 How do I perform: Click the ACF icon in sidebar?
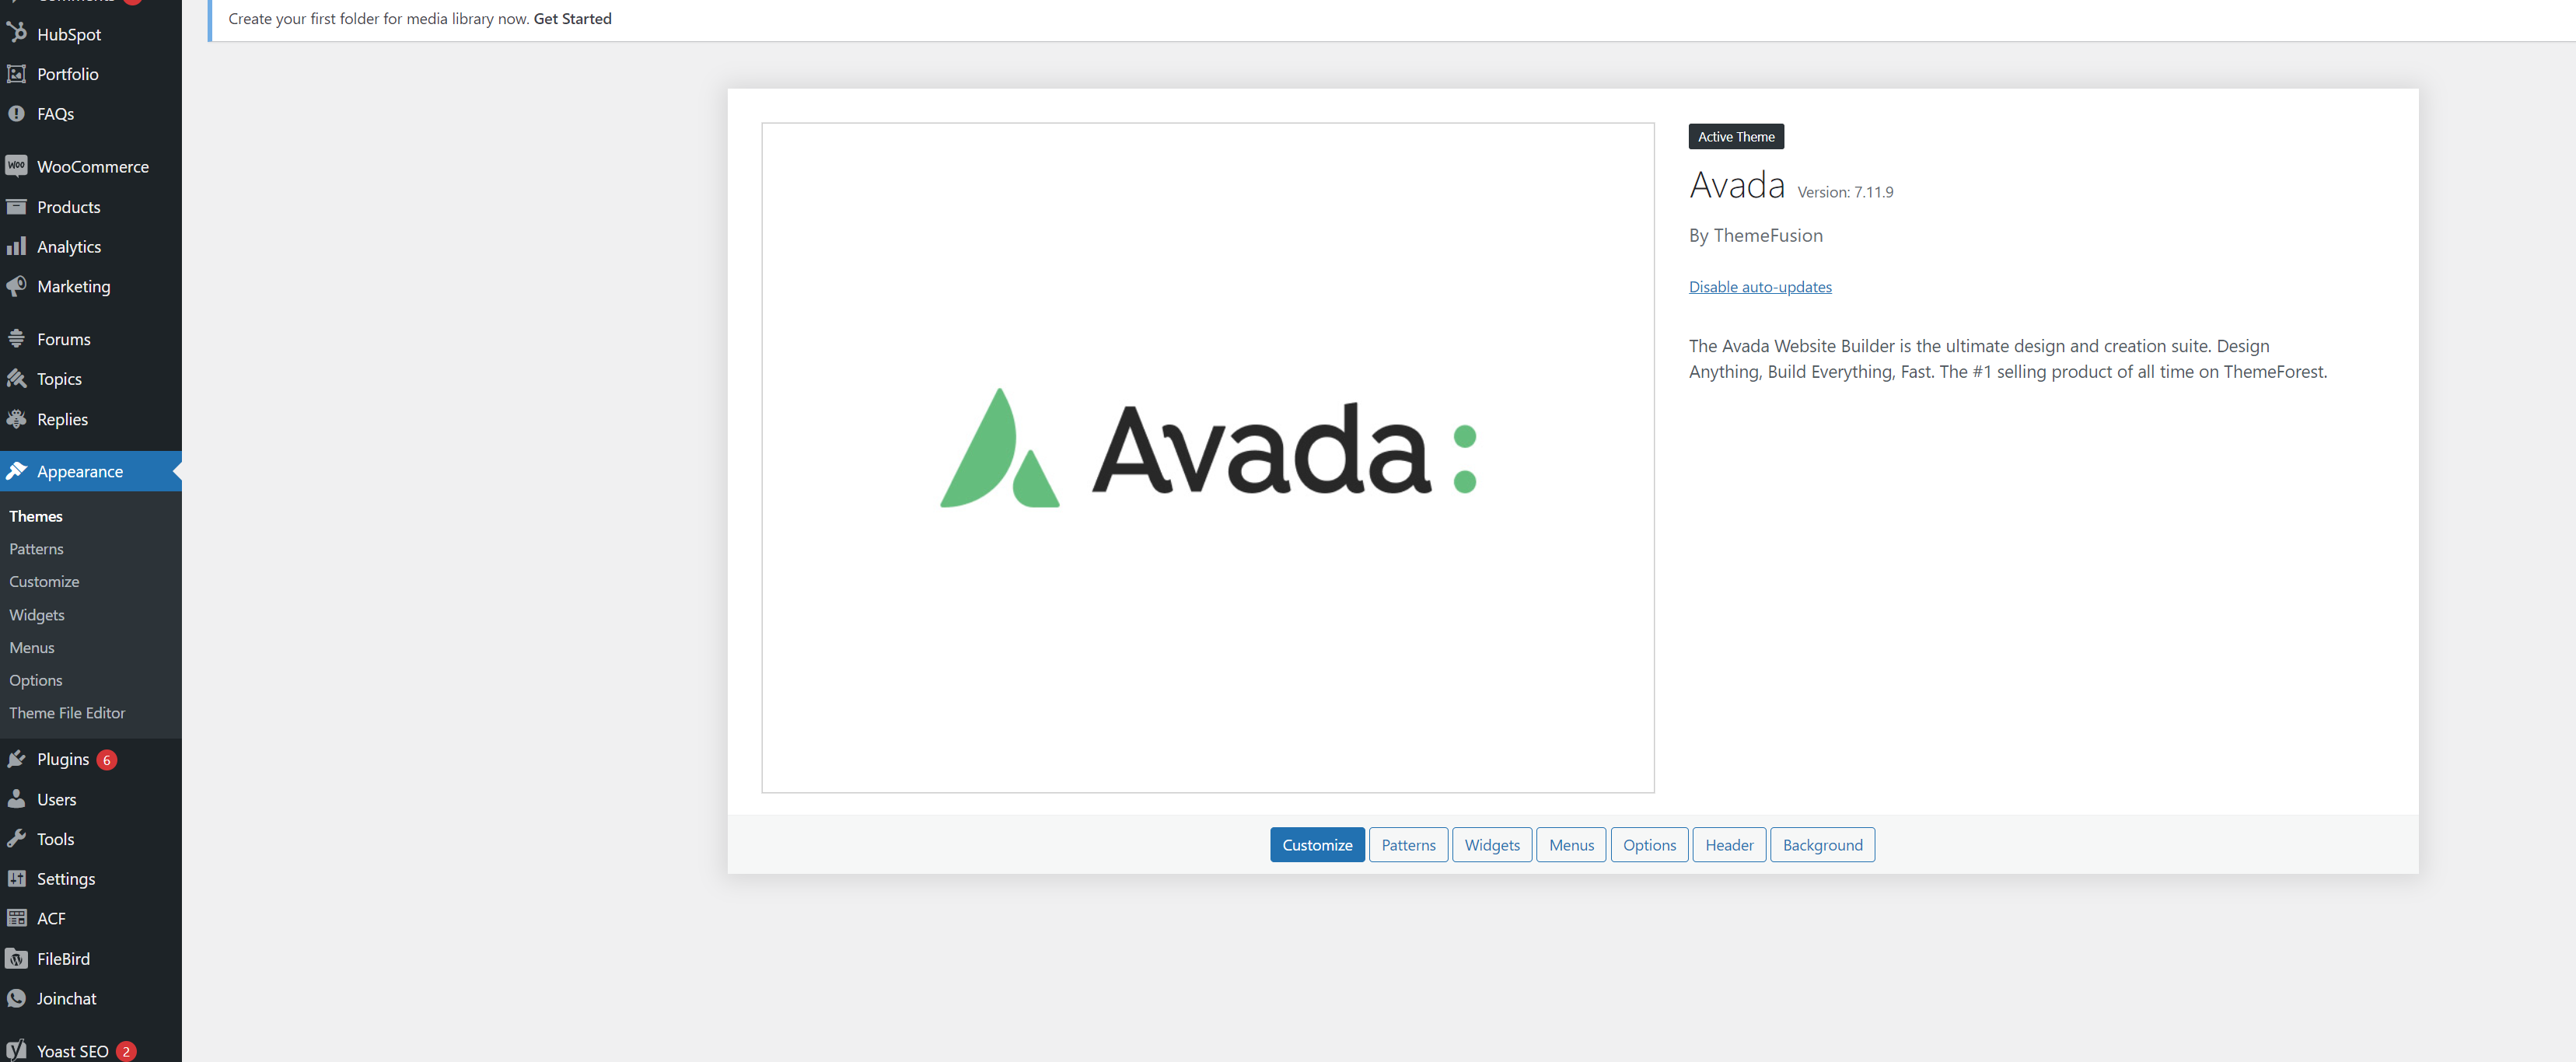18,916
